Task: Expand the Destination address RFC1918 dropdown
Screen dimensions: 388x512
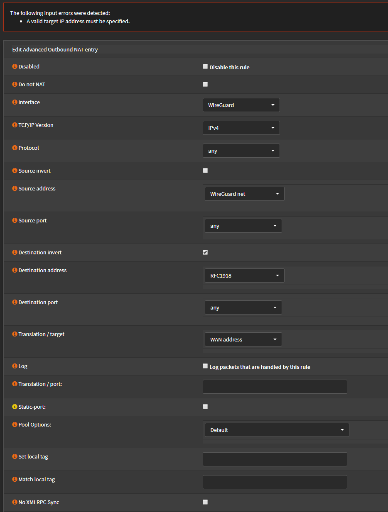Action: pos(244,275)
